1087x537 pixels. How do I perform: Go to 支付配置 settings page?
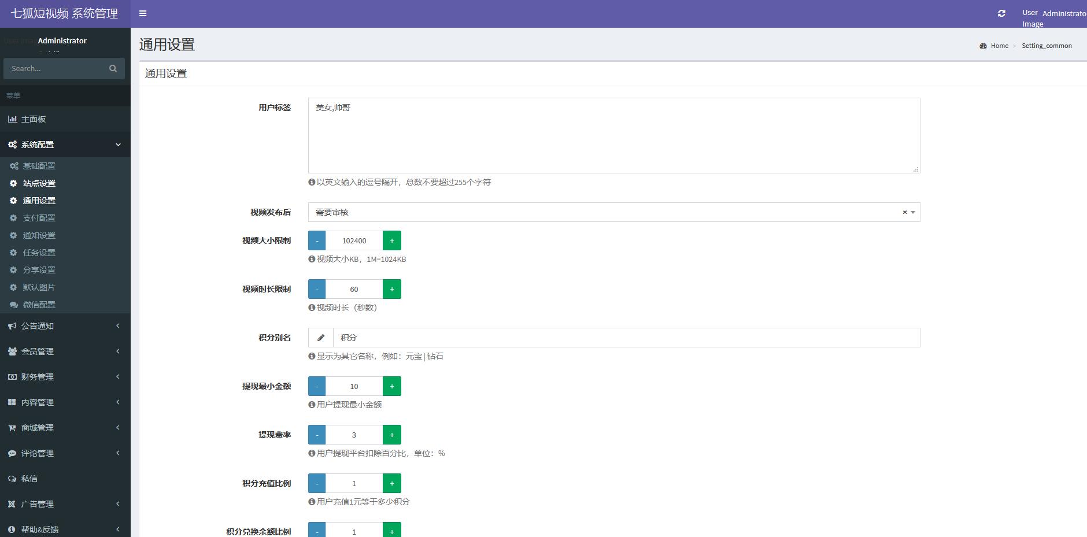click(x=39, y=218)
